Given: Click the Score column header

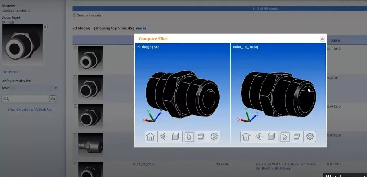Looking at the screenshot, I should click(335, 40).
